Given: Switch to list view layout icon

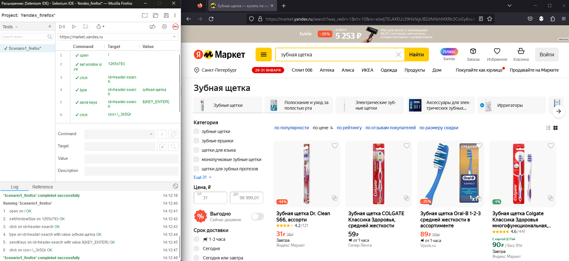Looking at the screenshot, I should coord(548,128).
